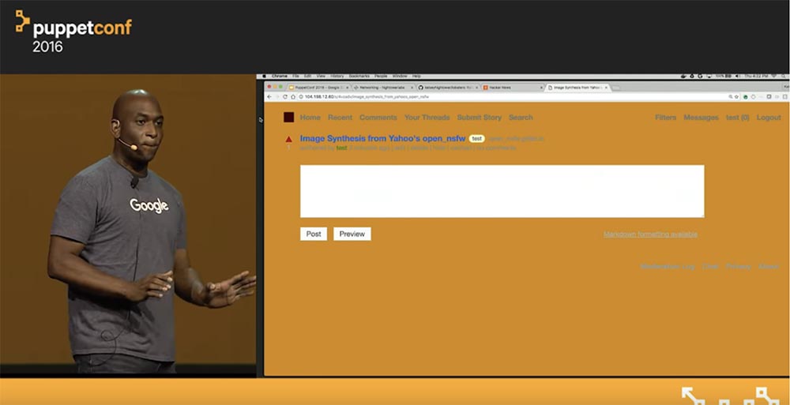Open the Submit Story page
This screenshot has height=405, width=790.
coord(480,118)
